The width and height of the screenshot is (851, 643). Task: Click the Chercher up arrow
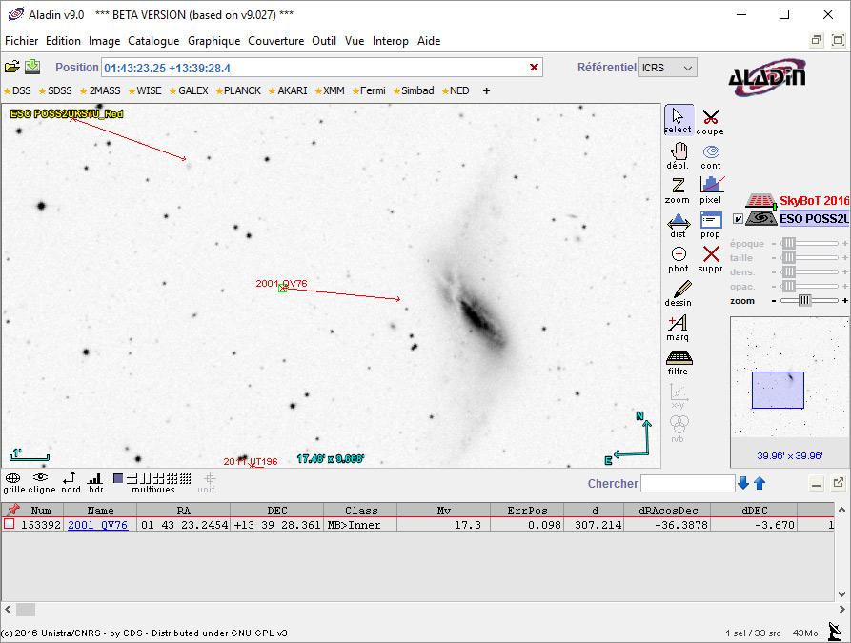click(x=760, y=483)
